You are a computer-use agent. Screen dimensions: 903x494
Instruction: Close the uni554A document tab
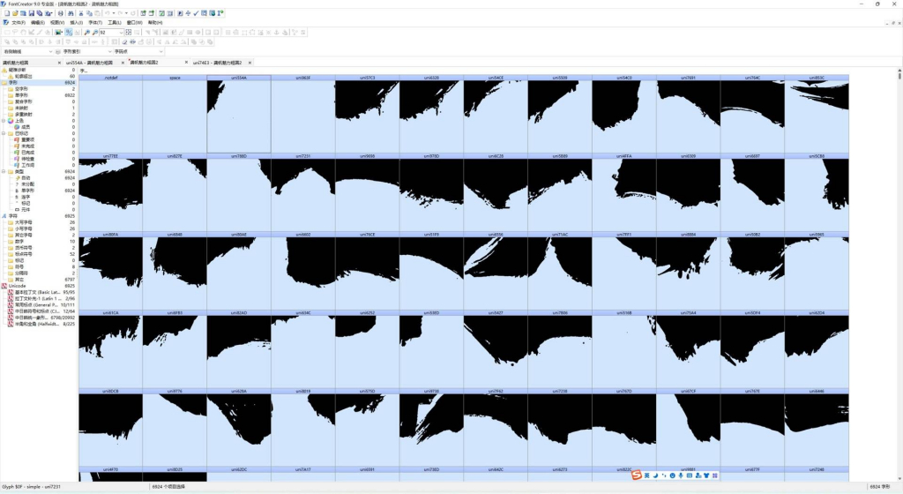tap(123, 62)
